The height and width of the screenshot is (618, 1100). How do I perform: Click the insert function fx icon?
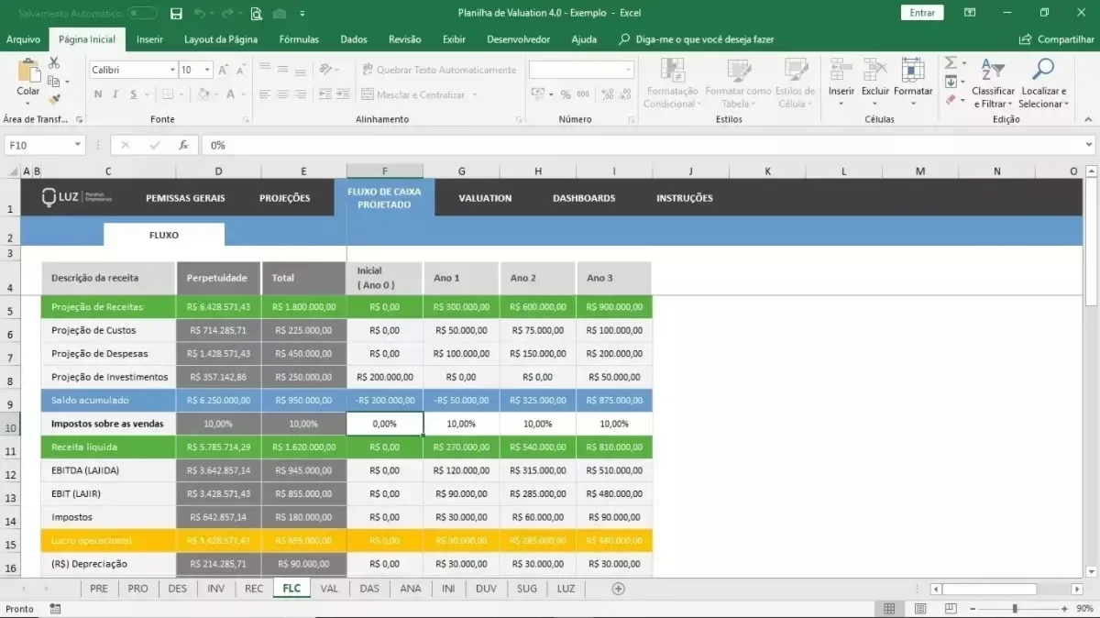pyautogui.click(x=183, y=145)
